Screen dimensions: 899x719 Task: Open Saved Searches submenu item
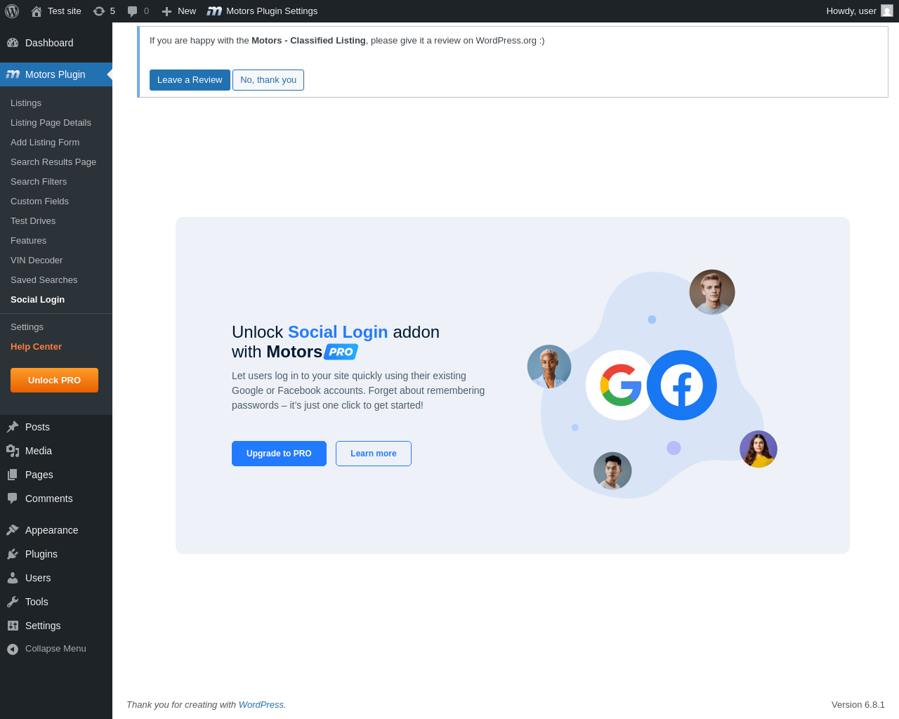pos(44,280)
